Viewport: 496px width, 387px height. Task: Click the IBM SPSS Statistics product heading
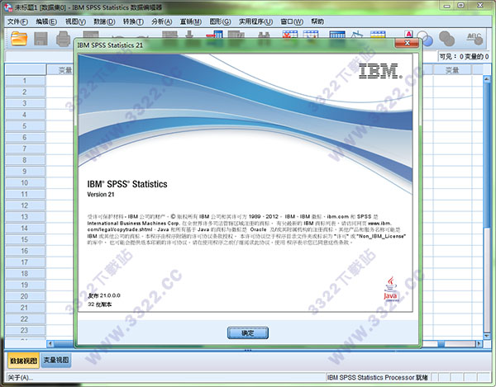[127, 184]
